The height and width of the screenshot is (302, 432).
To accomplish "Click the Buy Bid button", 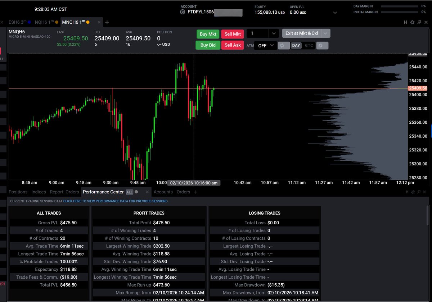I will (208, 45).
